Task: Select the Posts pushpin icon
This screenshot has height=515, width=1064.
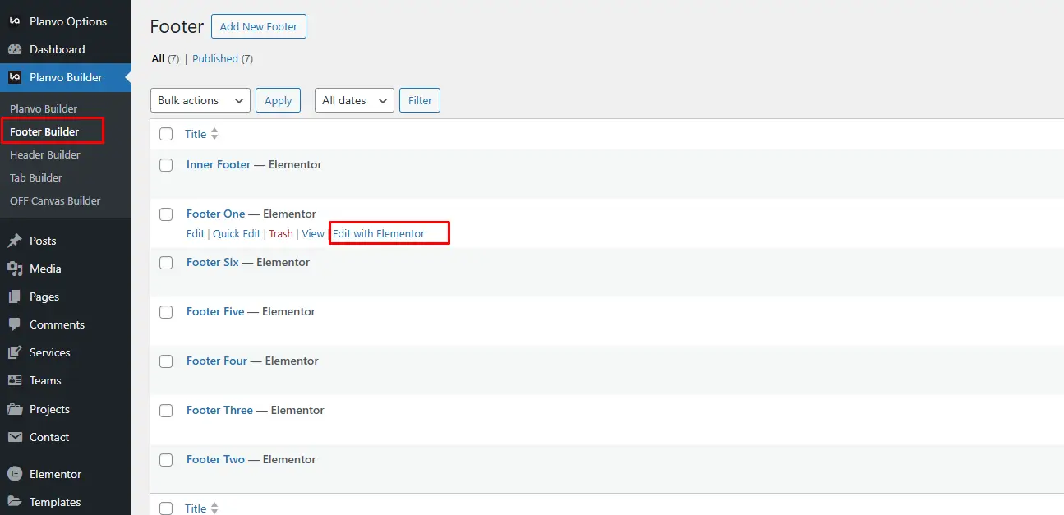Action: (x=14, y=241)
